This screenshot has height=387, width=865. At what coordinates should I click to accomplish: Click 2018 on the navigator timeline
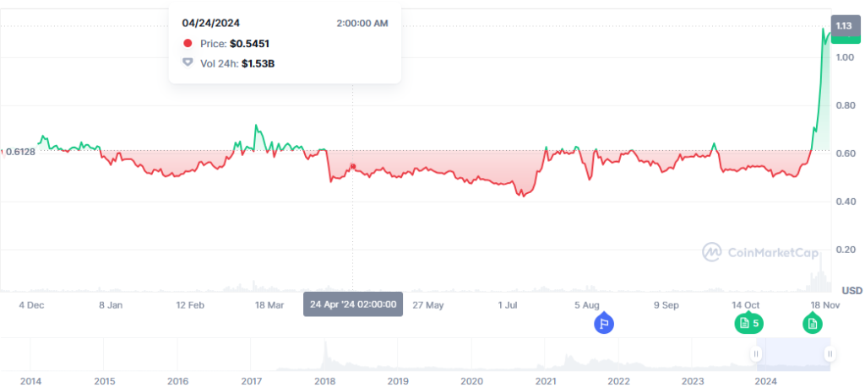coord(324,381)
